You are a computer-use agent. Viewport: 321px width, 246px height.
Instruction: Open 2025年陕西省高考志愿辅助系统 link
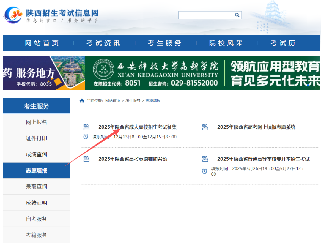click(x=133, y=159)
